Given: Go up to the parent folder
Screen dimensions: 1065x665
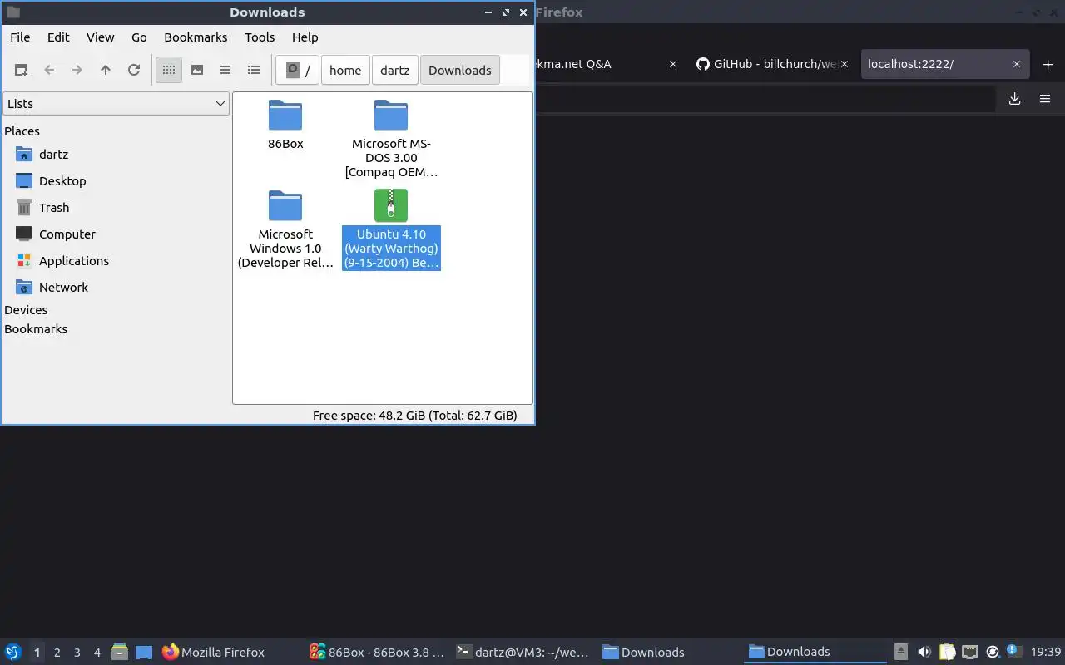Looking at the screenshot, I should click(106, 71).
